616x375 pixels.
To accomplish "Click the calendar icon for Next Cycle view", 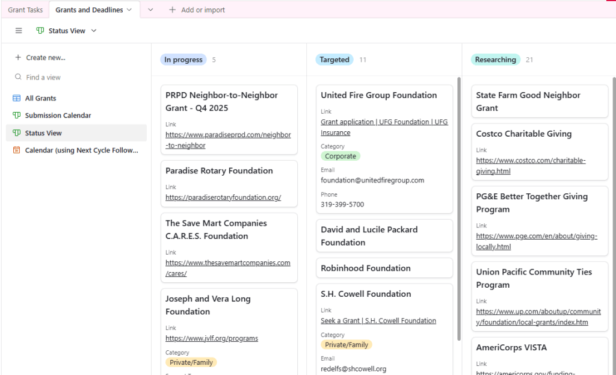I will coord(16,150).
